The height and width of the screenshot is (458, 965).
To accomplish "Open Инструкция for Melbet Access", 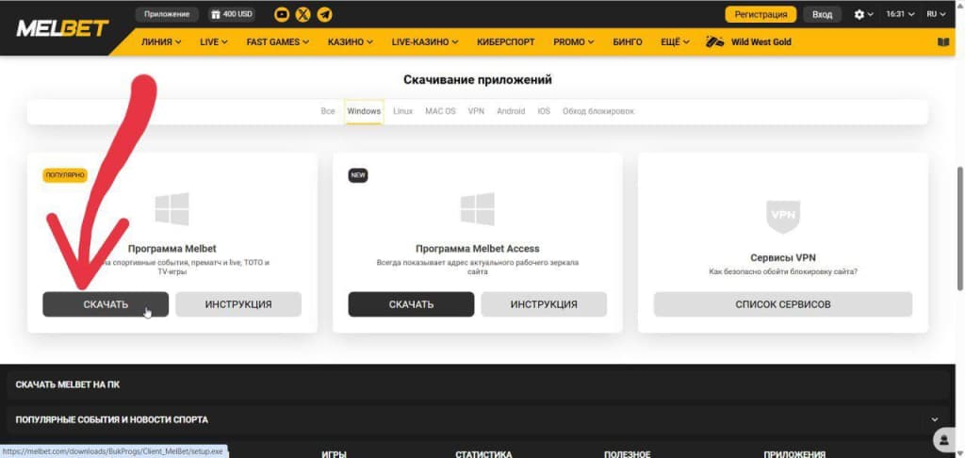I will (x=544, y=304).
